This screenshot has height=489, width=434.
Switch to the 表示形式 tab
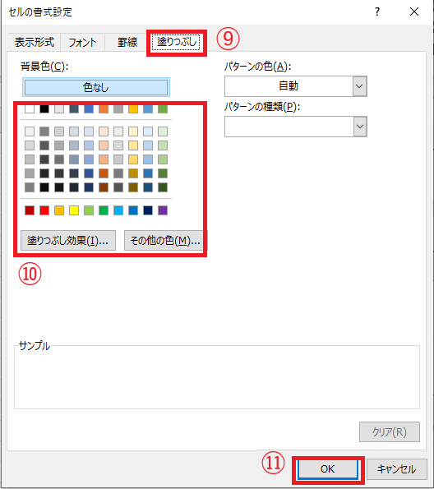pyautogui.click(x=35, y=42)
